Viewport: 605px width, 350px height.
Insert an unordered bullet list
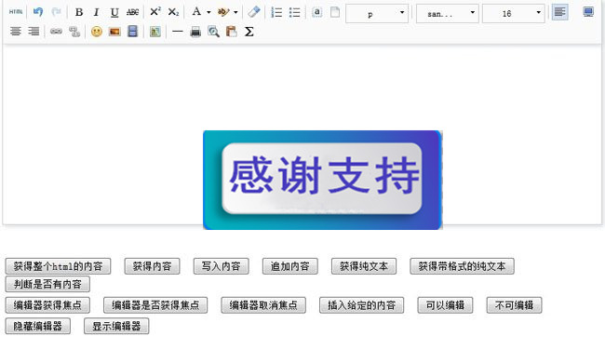tap(294, 12)
